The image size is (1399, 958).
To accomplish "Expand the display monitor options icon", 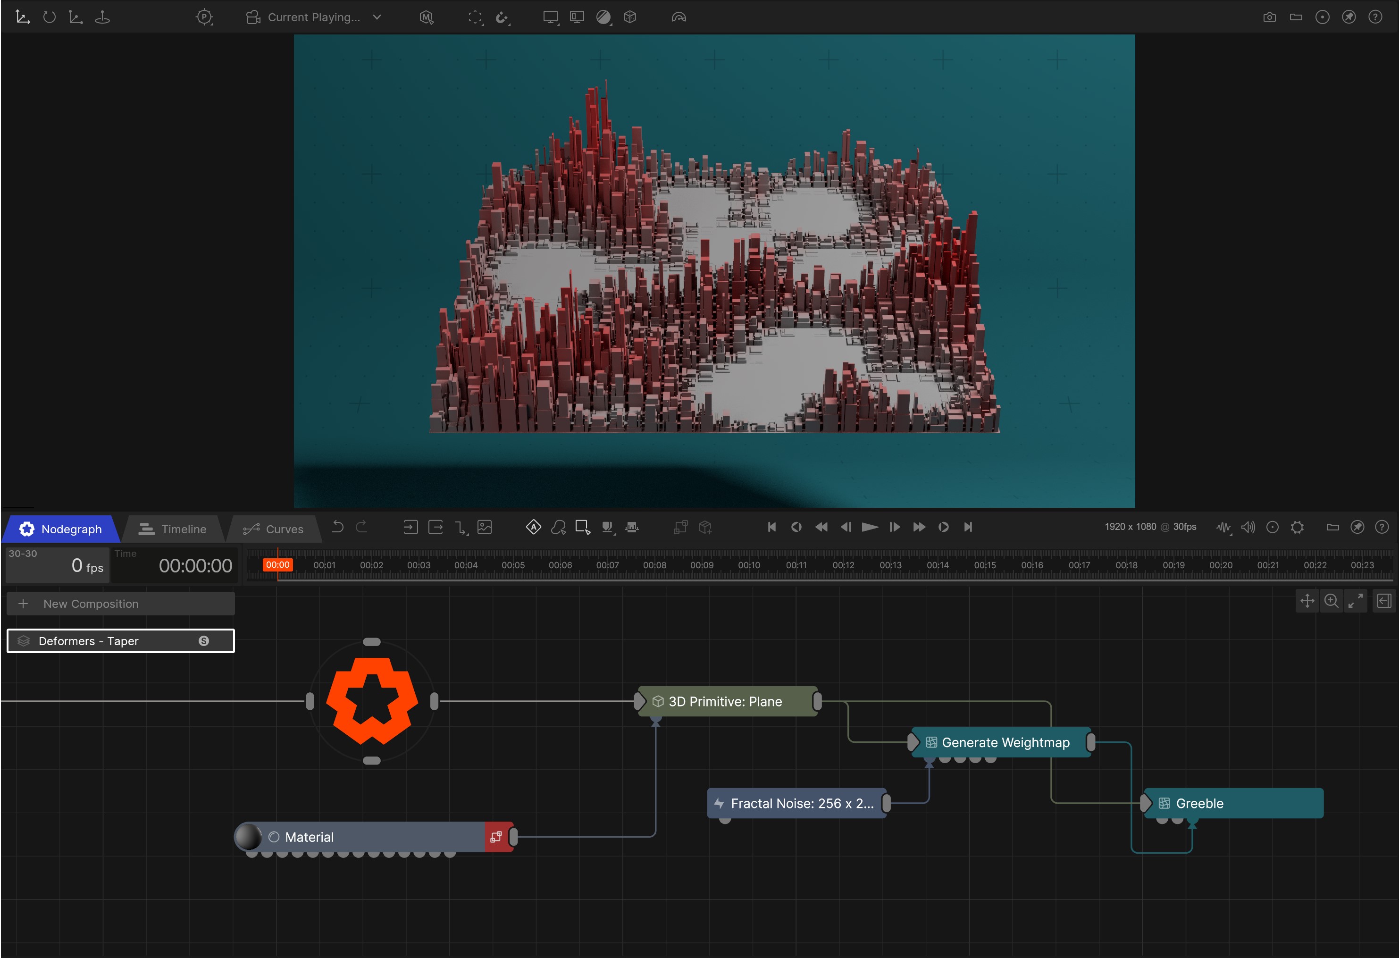I will [x=550, y=17].
